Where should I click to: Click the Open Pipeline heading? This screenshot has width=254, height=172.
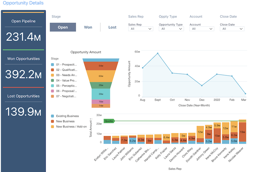(23, 21)
